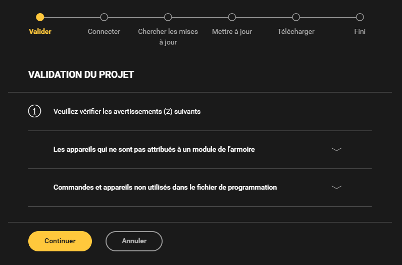
Task: Click the Fini step circle
Action: tap(360, 17)
